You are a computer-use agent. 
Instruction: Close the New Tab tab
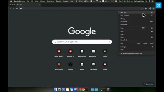click(39, 5)
